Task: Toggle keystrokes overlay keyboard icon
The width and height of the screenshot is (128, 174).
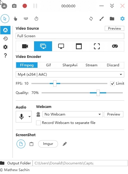Action: pos(26,19)
